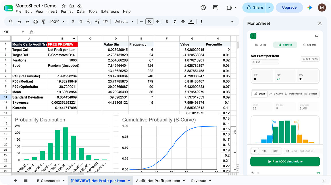Open the Gemini sparkle assistant

pyautogui.click(x=310, y=7)
